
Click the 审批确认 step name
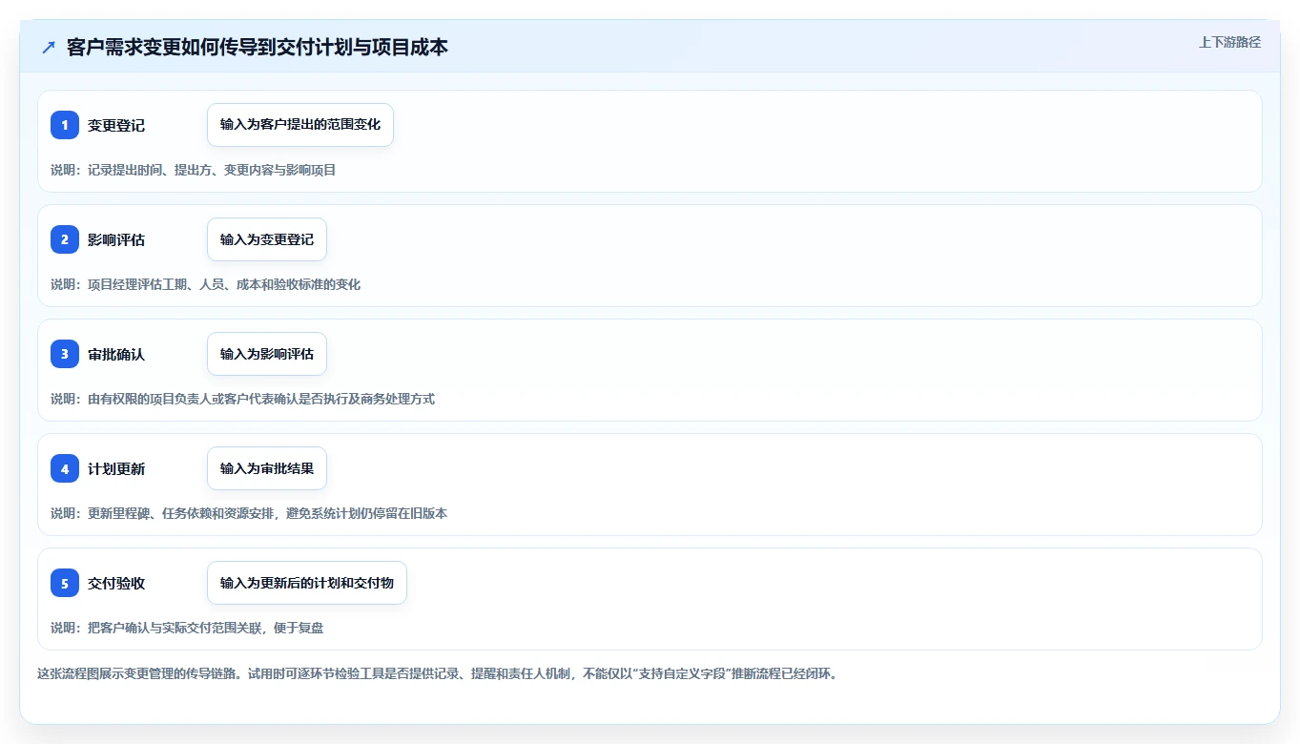pos(116,355)
